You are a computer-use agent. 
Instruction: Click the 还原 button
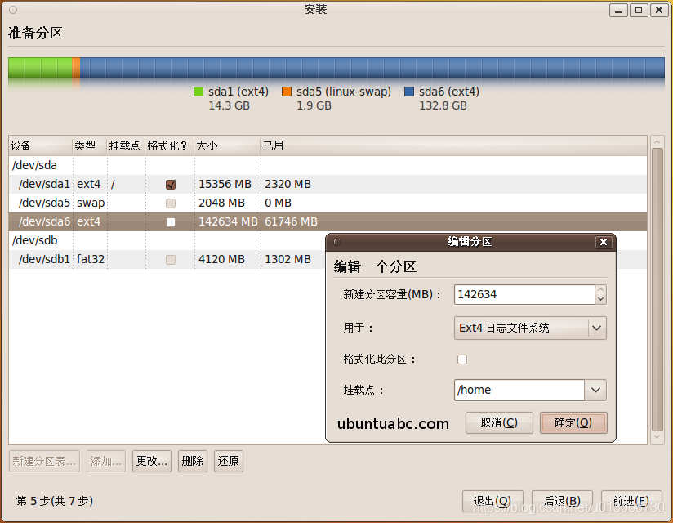[x=229, y=461]
